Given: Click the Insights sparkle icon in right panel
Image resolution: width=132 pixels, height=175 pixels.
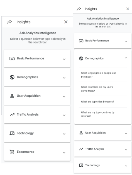Looking at the screenshot, I should (79, 9).
